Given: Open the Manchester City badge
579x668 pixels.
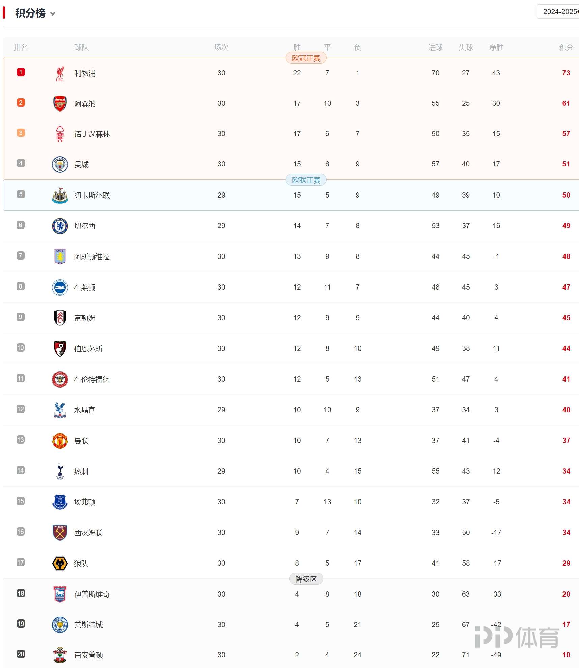Looking at the screenshot, I should click(60, 164).
